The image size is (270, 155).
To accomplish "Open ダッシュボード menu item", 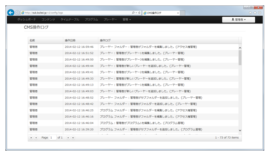I will (x=27, y=19).
